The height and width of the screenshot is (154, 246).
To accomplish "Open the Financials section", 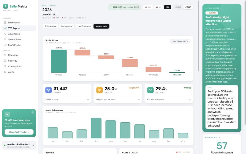I will [x=19, y=55].
